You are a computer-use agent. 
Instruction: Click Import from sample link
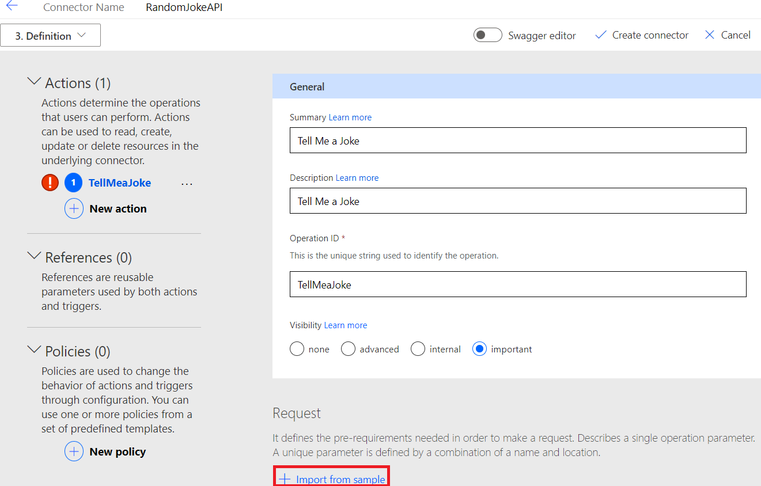[340, 479]
